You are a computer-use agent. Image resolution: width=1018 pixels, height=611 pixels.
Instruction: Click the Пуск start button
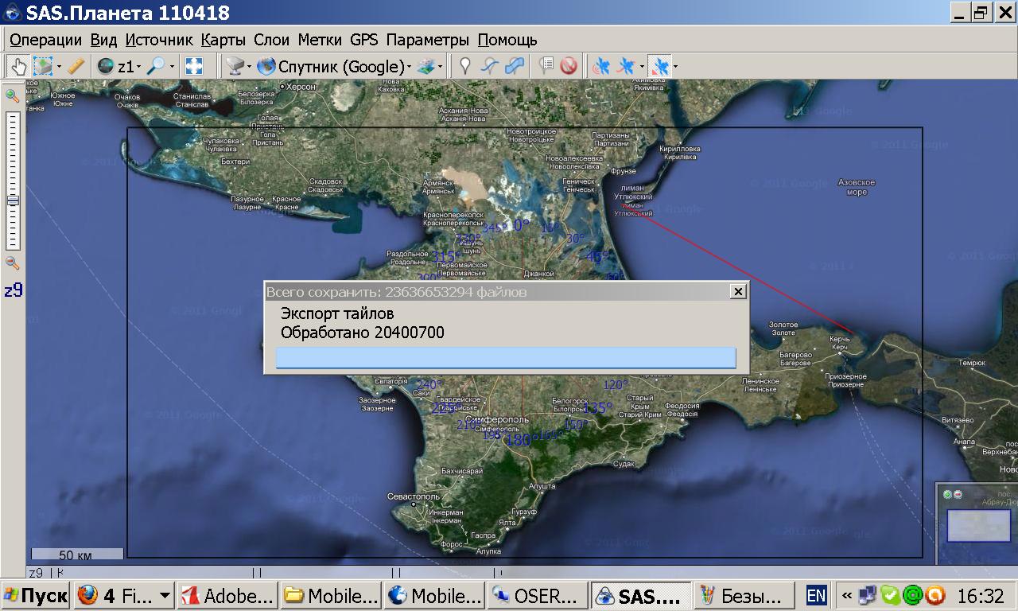pyautogui.click(x=36, y=595)
